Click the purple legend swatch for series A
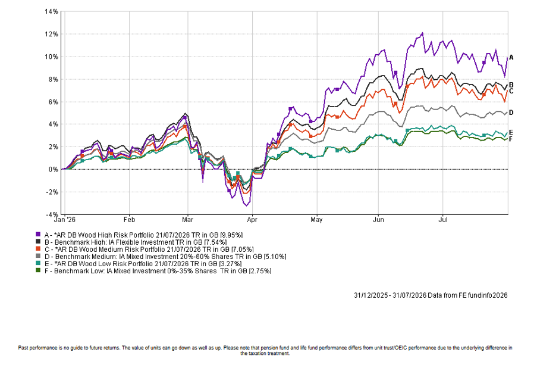This screenshot has height=365, width=537. [x=38, y=234]
